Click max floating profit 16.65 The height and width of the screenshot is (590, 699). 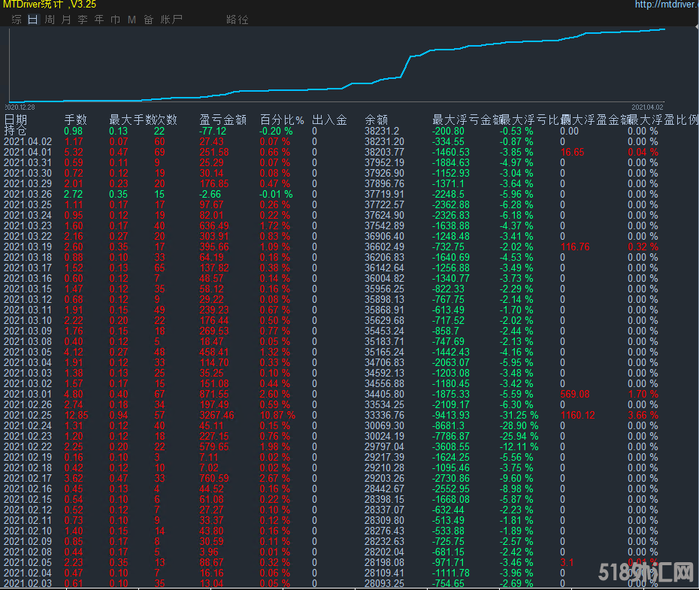(x=573, y=152)
